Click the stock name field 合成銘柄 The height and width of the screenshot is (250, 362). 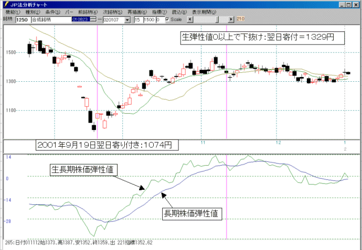[51, 20]
